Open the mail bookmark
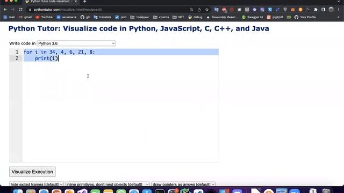344x193 pixels. 9,17
